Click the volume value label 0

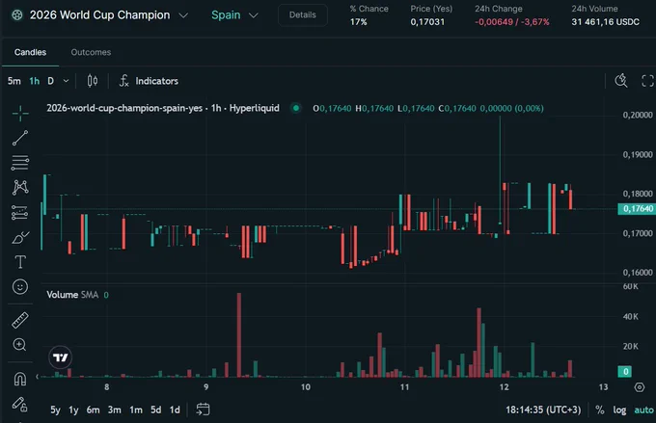click(x=624, y=372)
